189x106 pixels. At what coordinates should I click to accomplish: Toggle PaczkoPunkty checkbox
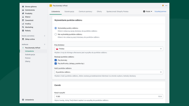pos(56,64)
